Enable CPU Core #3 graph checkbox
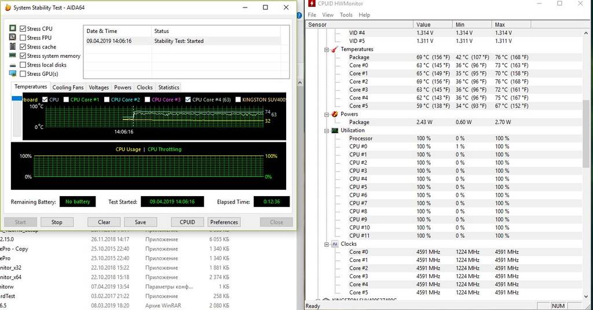Image resolution: width=593 pixels, height=310 pixels. tap(148, 99)
